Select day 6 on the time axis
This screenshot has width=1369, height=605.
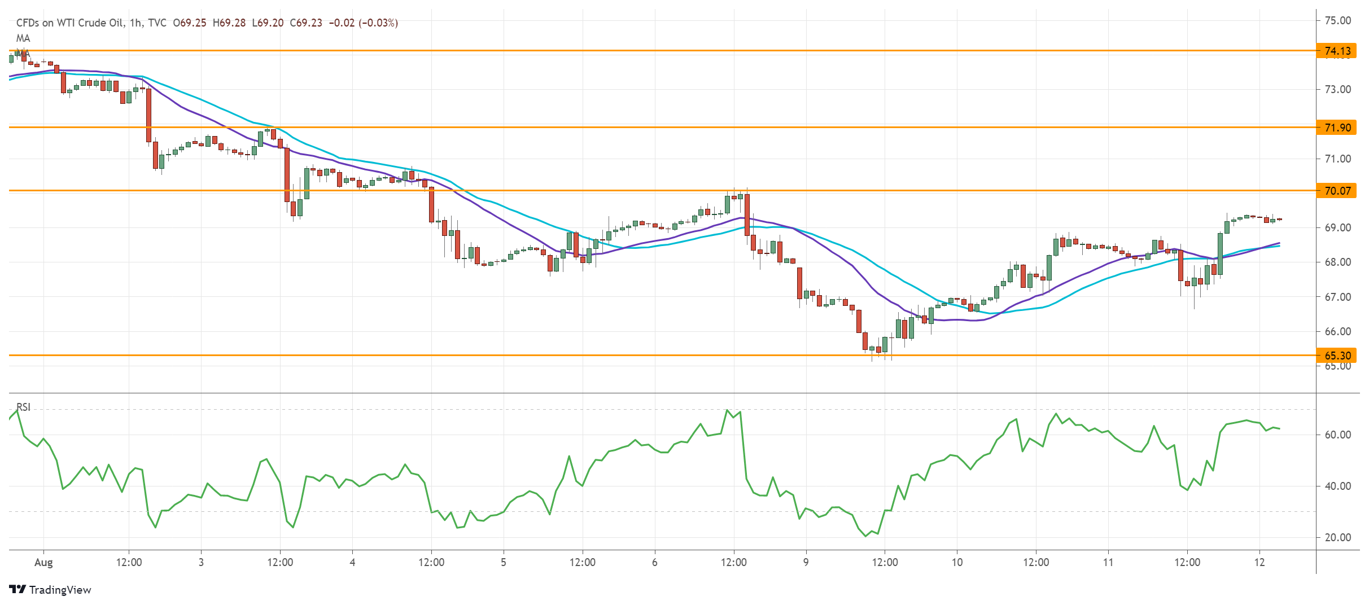pyautogui.click(x=655, y=562)
